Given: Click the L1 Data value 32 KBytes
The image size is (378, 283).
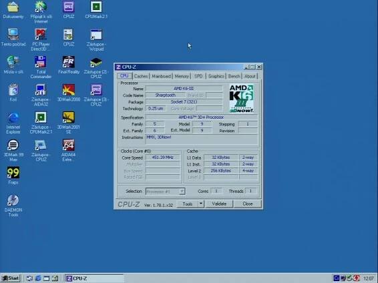Looking at the screenshot, I should [x=221, y=158].
